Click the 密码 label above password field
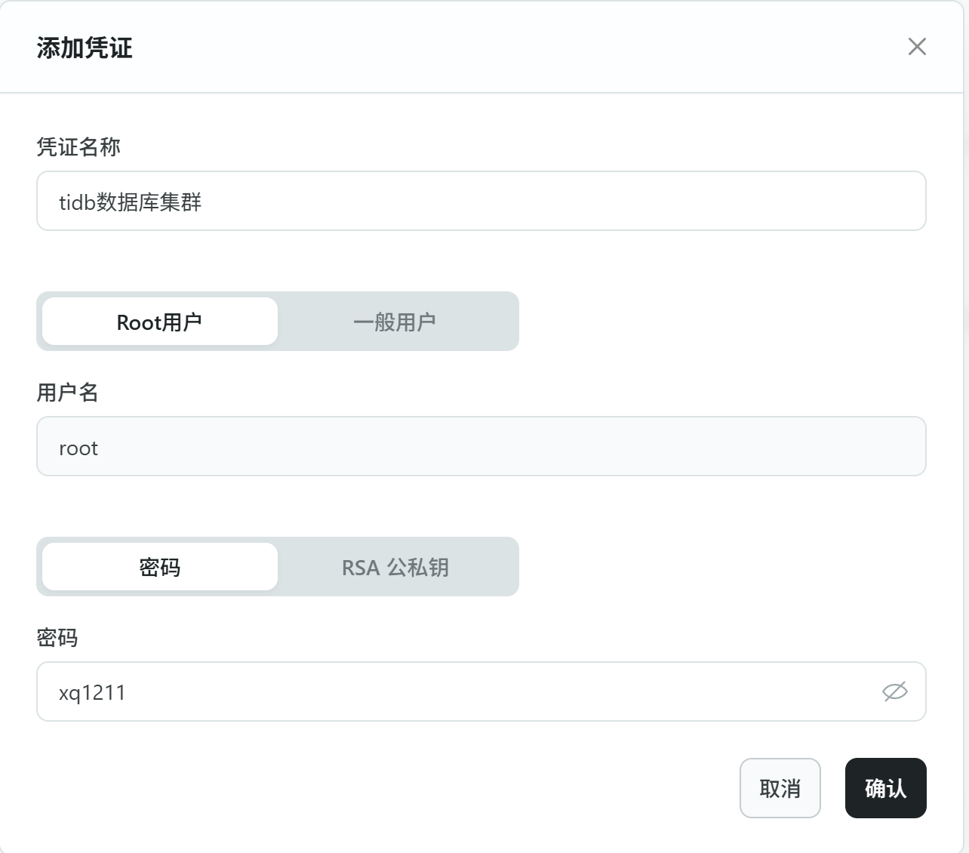969x853 pixels. tap(57, 638)
